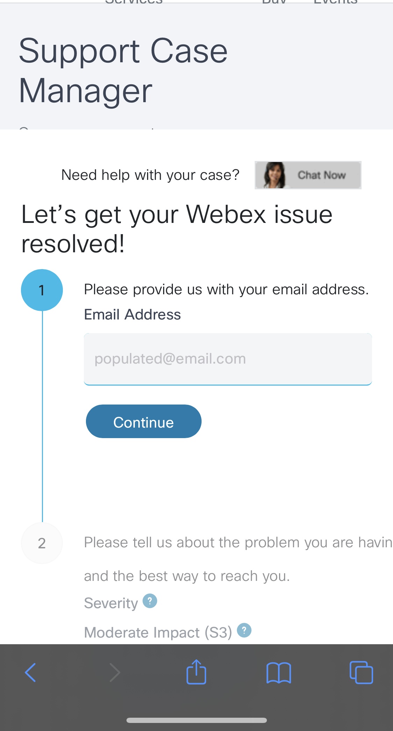Open the Events menu item
Image resolution: width=393 pixels, height=731 pixels.
[335, 2]
